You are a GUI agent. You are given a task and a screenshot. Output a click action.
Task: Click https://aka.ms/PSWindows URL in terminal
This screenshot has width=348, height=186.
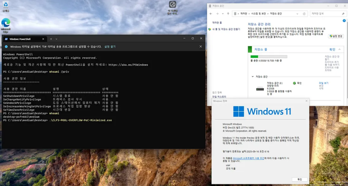pyautogui.click(x=128, y=65)
